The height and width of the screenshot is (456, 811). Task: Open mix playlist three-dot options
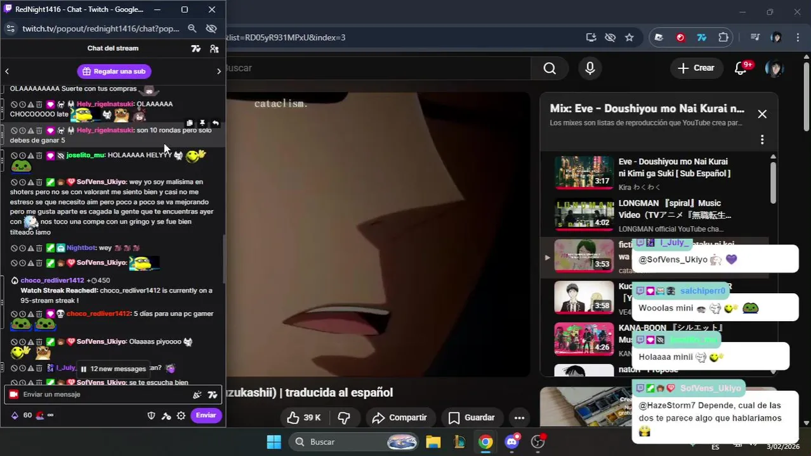pos(762,139)
